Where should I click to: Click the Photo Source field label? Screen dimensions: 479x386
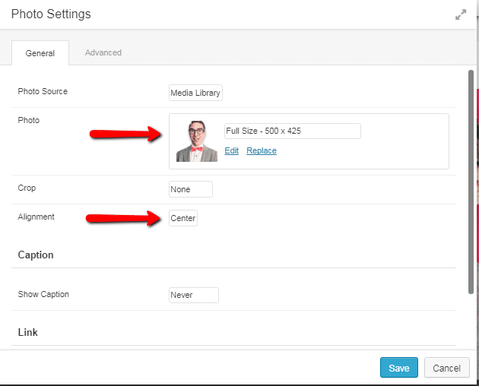click(43, 92)
